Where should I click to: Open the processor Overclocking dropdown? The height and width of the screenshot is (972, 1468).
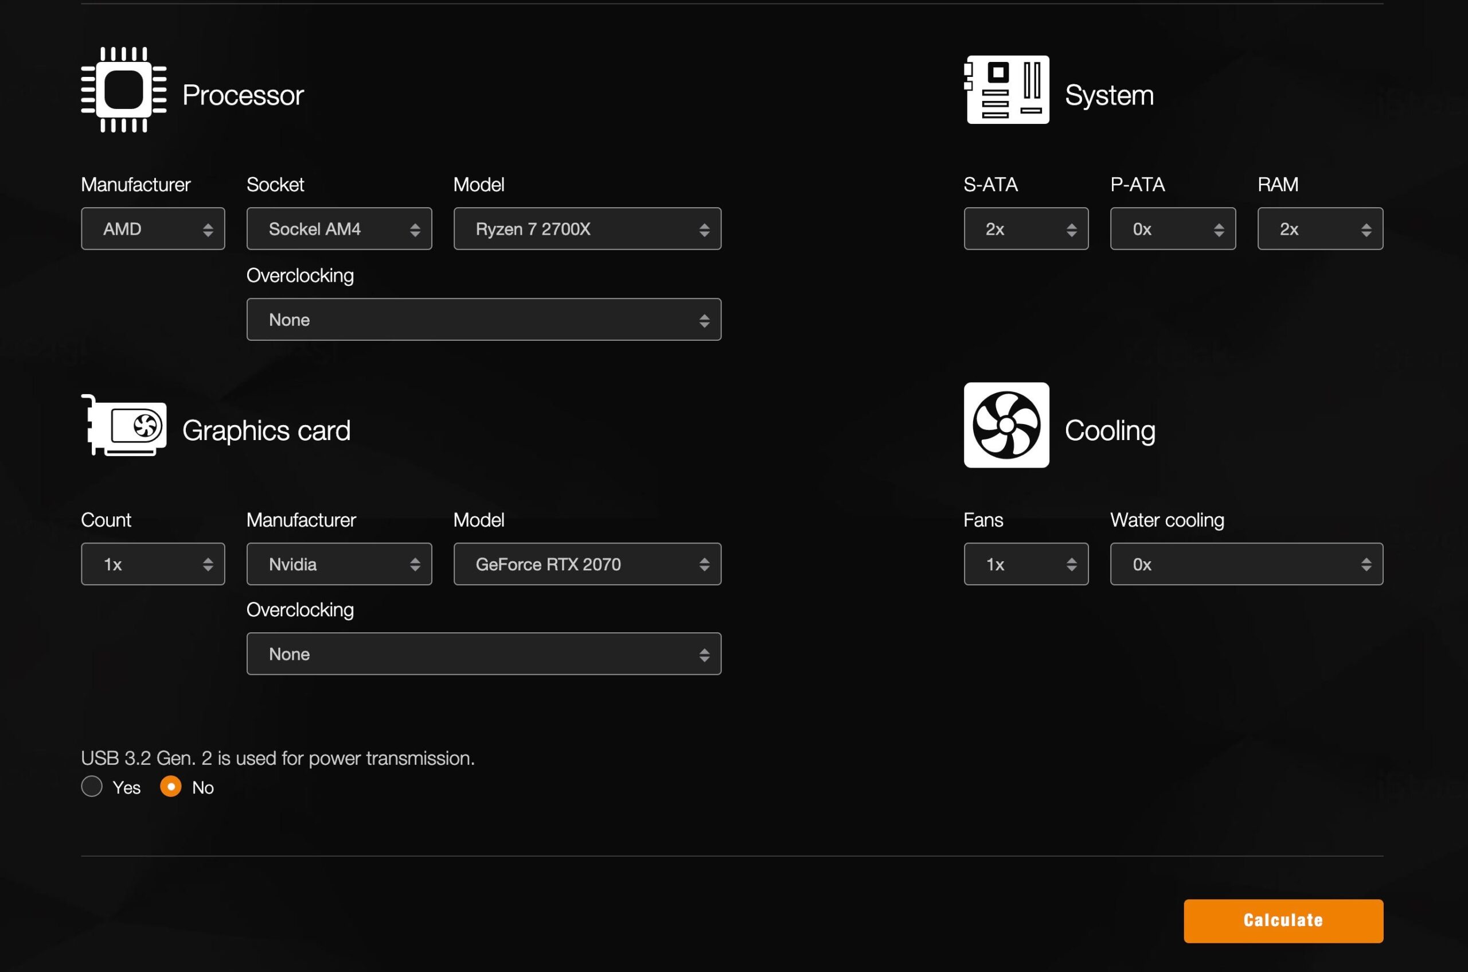tap(484, 320)
